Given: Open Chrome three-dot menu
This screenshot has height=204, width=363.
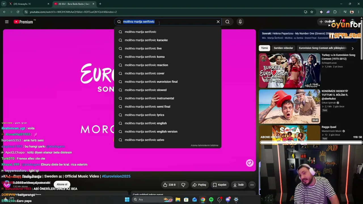Looking at the screenshot, I should pos(359,12).
